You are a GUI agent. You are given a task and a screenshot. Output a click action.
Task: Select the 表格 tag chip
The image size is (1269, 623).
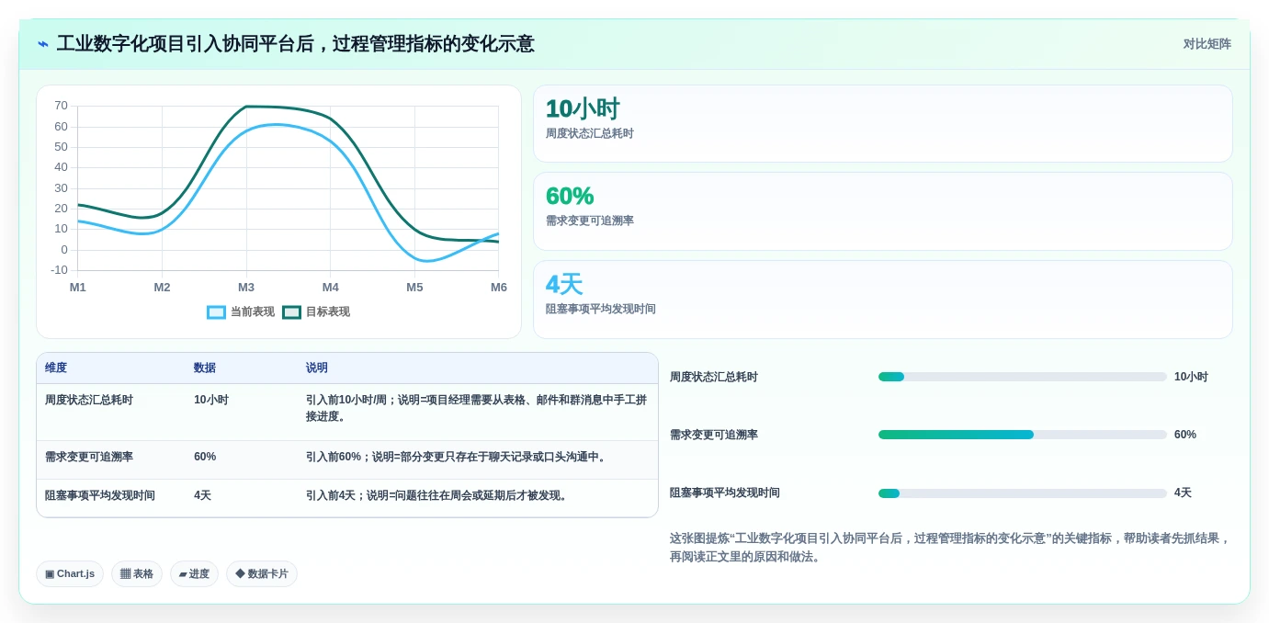point(137,574)
